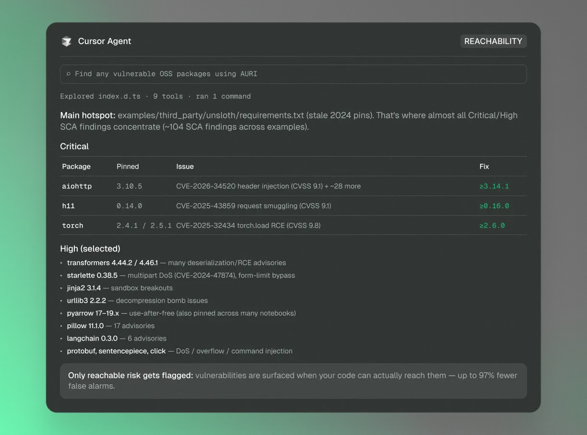
Task: Click the 'Issue' column header
Action: [x=185, y=167]
